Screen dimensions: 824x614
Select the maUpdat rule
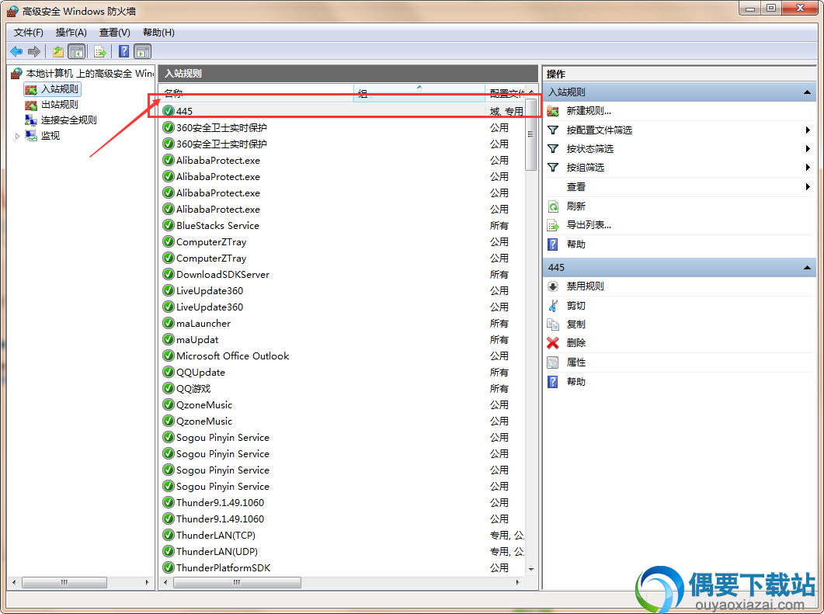pyautogui.click(x=342, y=339)
